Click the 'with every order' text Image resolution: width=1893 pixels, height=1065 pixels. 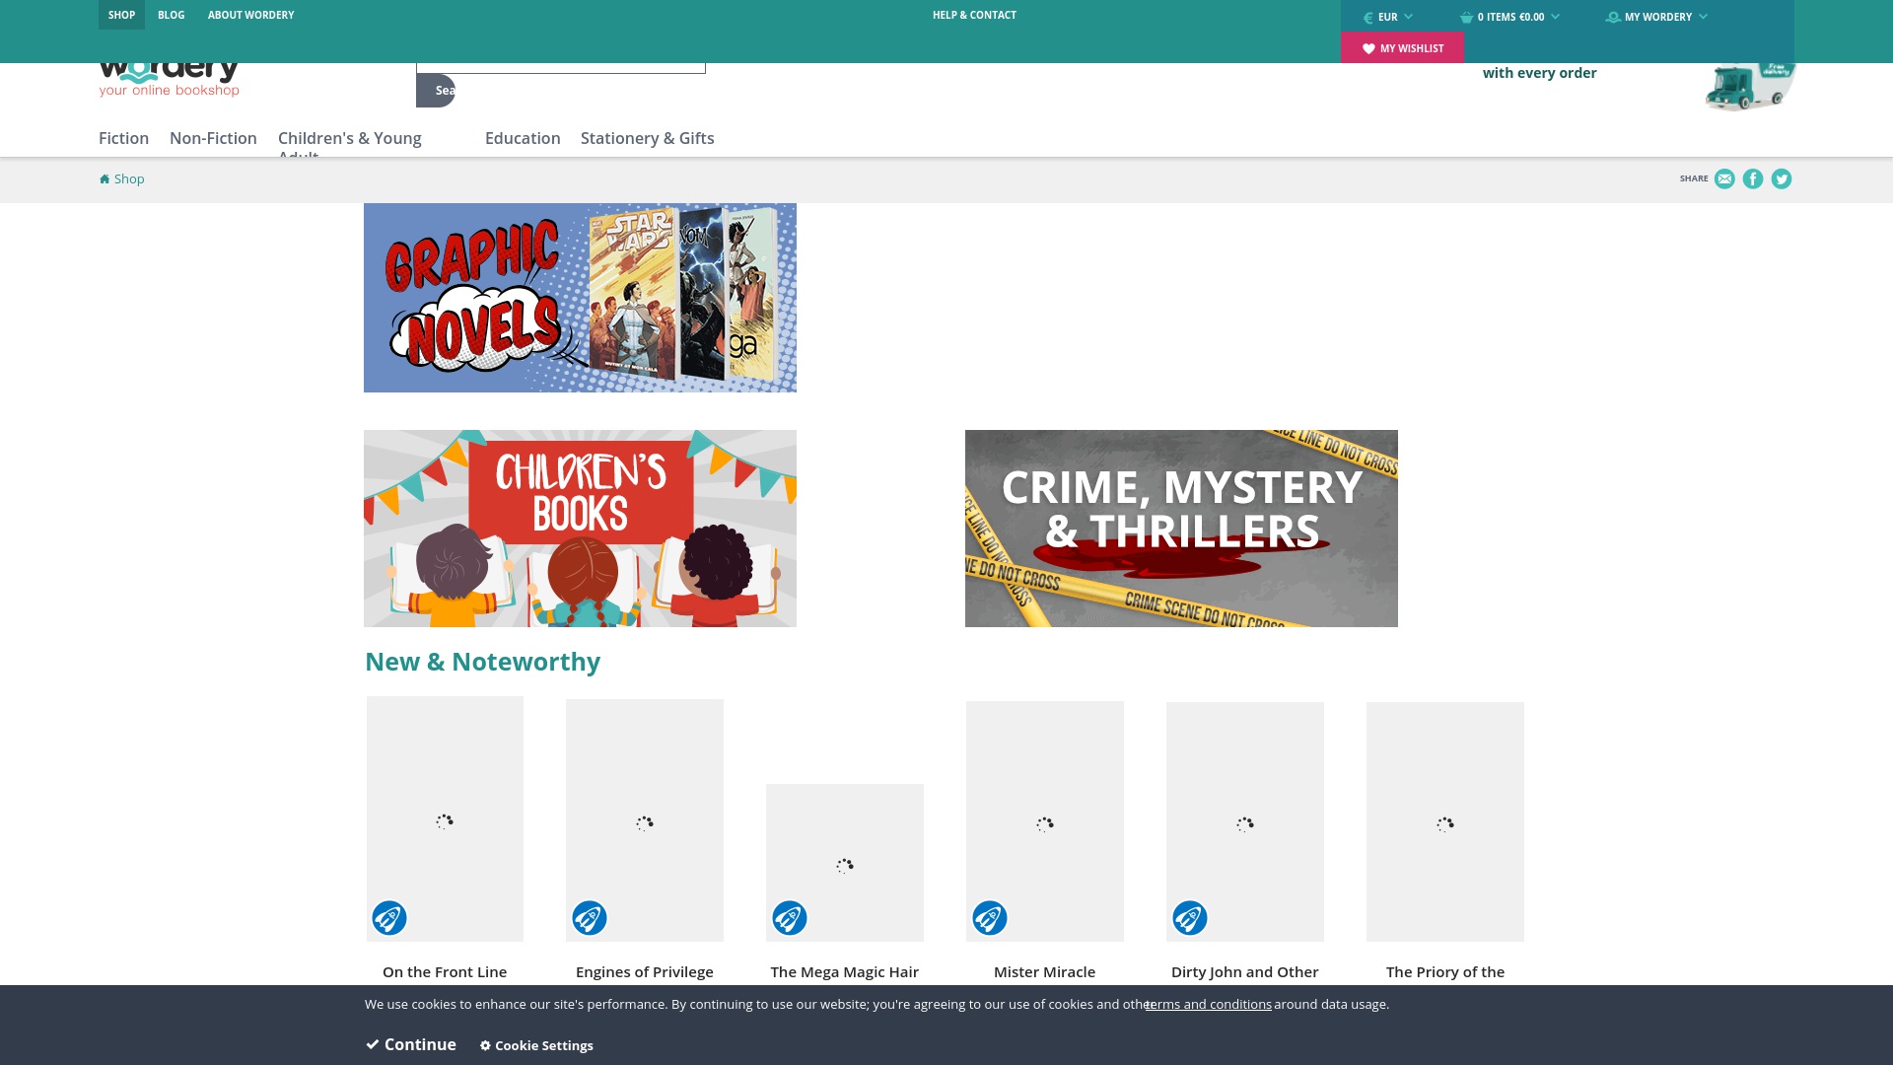1540,73
